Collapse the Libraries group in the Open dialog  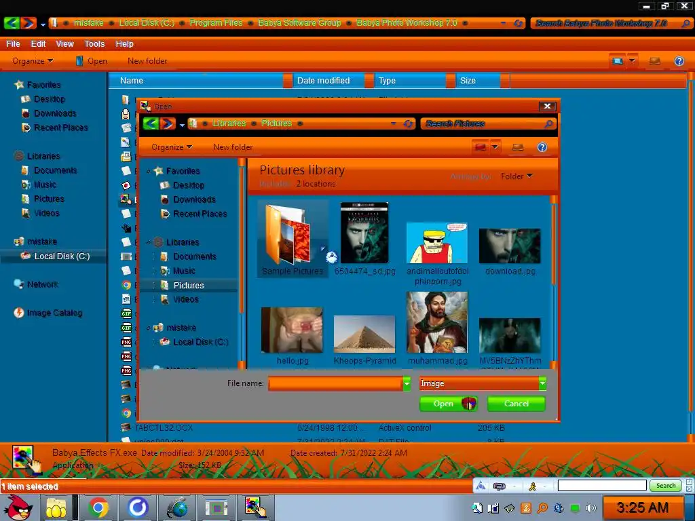[x=149, y=242]
